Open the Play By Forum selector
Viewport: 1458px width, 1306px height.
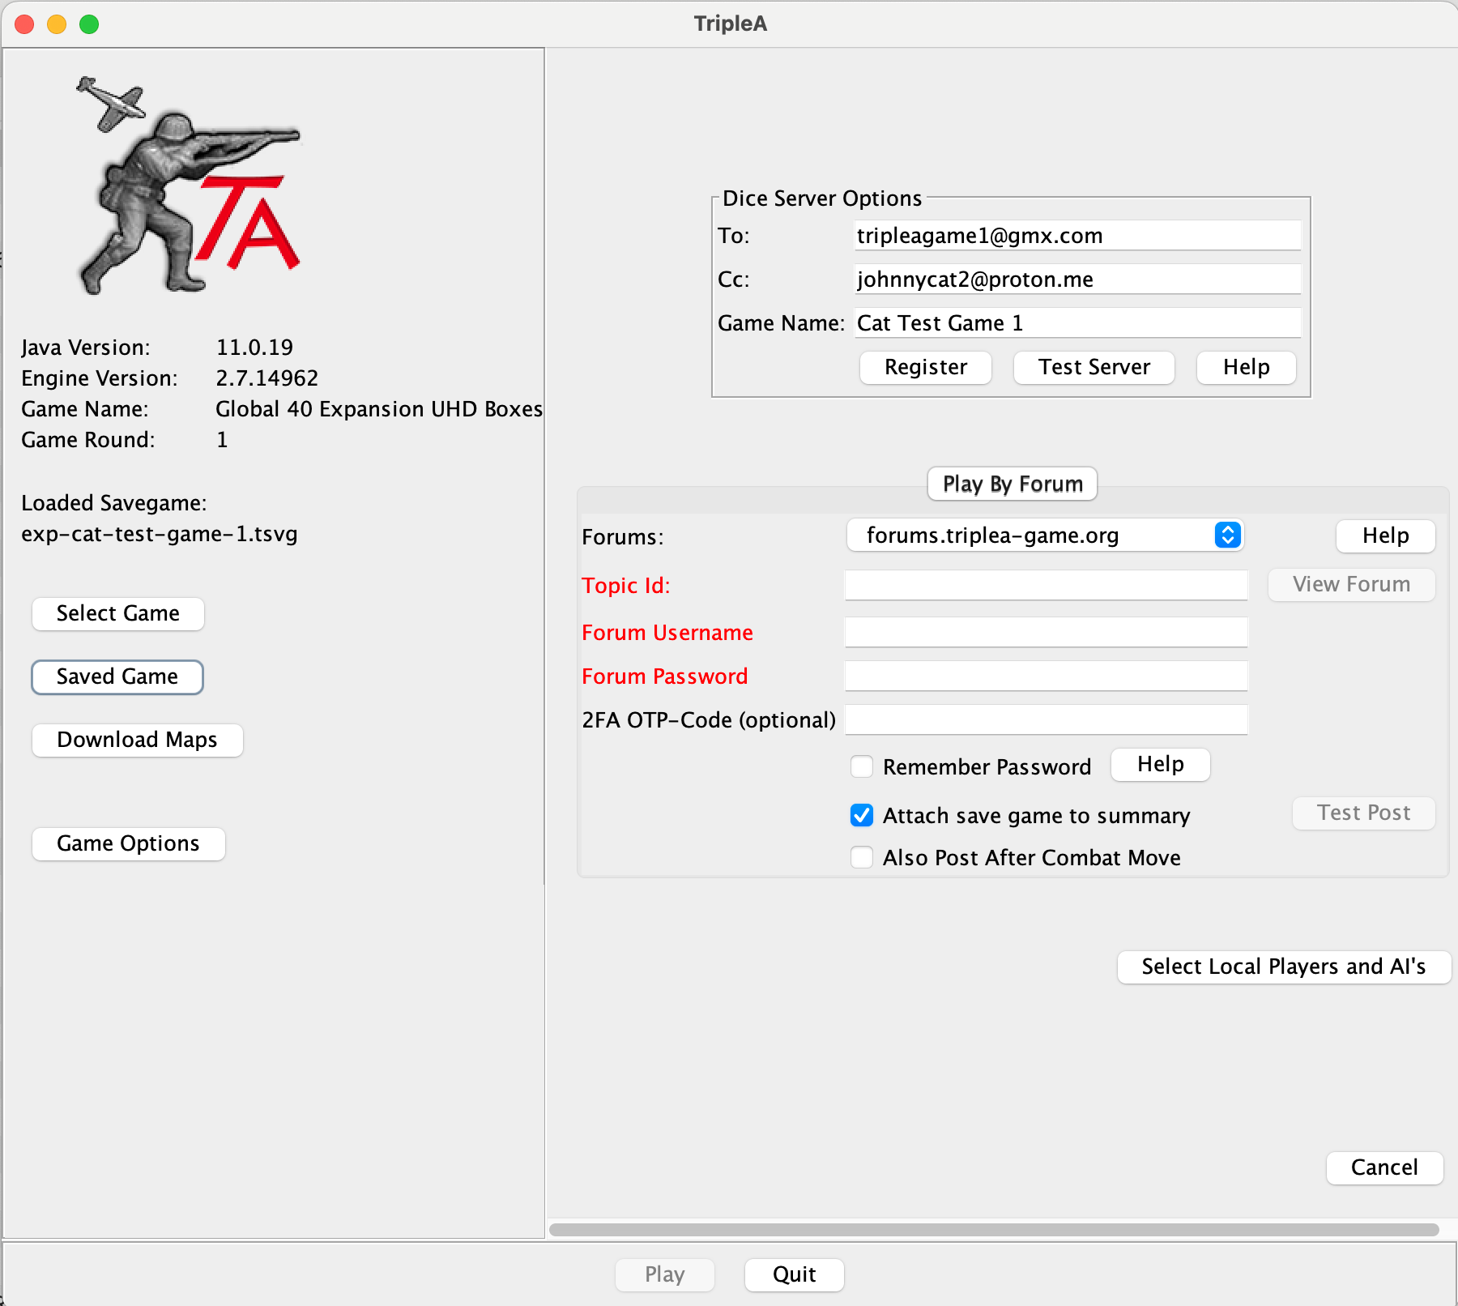[x=1012, y=484]
